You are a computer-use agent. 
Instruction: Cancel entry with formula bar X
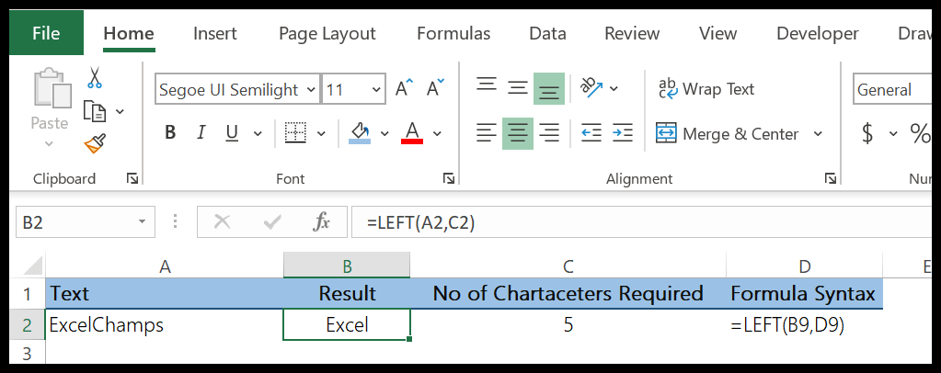(222, 222)
